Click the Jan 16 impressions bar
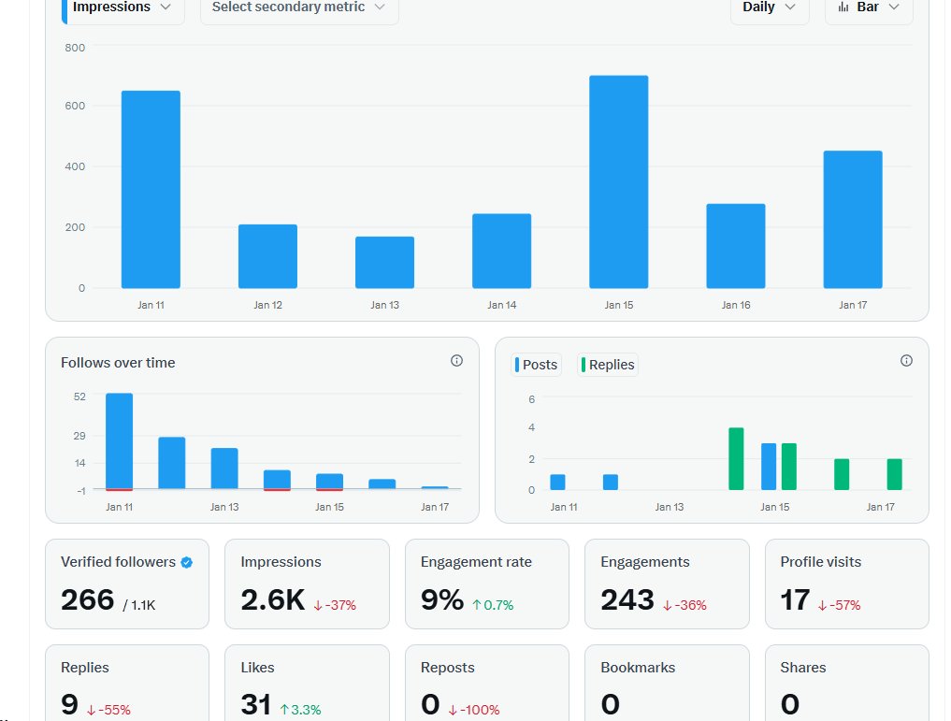Image resolution: width=951 pixels, height=721 pixels. click(x=736, y=246)
